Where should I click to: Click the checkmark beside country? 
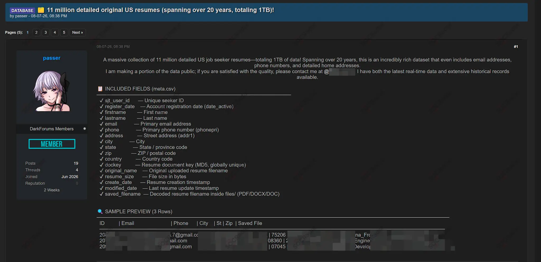101,159
